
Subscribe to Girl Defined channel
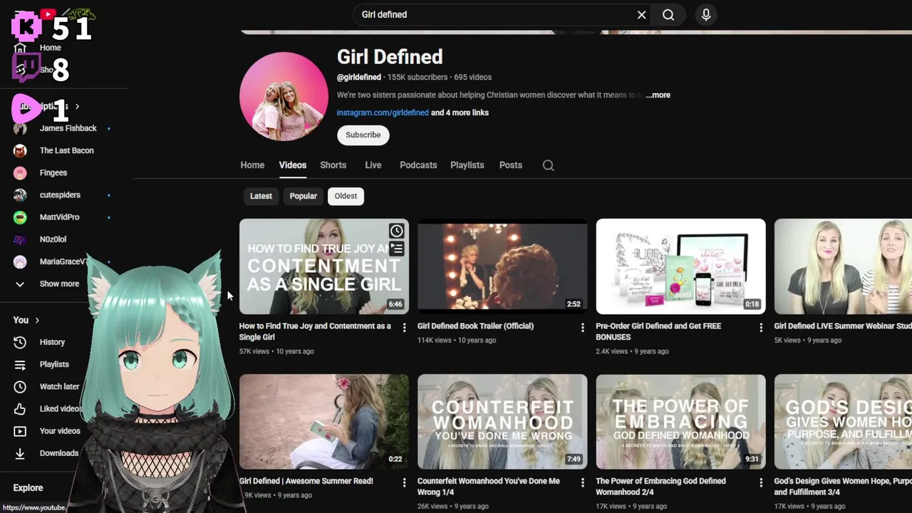(x=363, y=135)
